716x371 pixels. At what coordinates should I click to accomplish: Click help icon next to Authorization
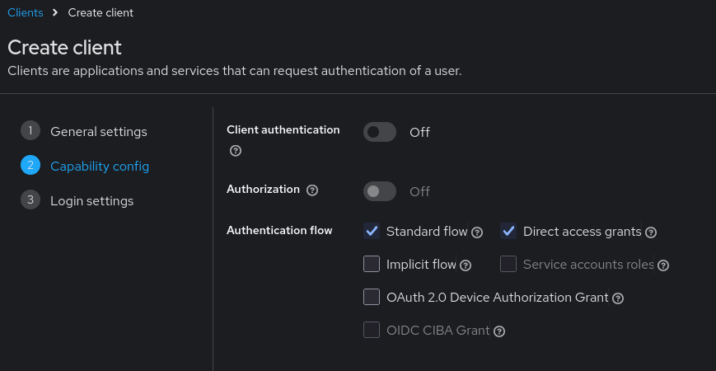click(x=312, y=190)
